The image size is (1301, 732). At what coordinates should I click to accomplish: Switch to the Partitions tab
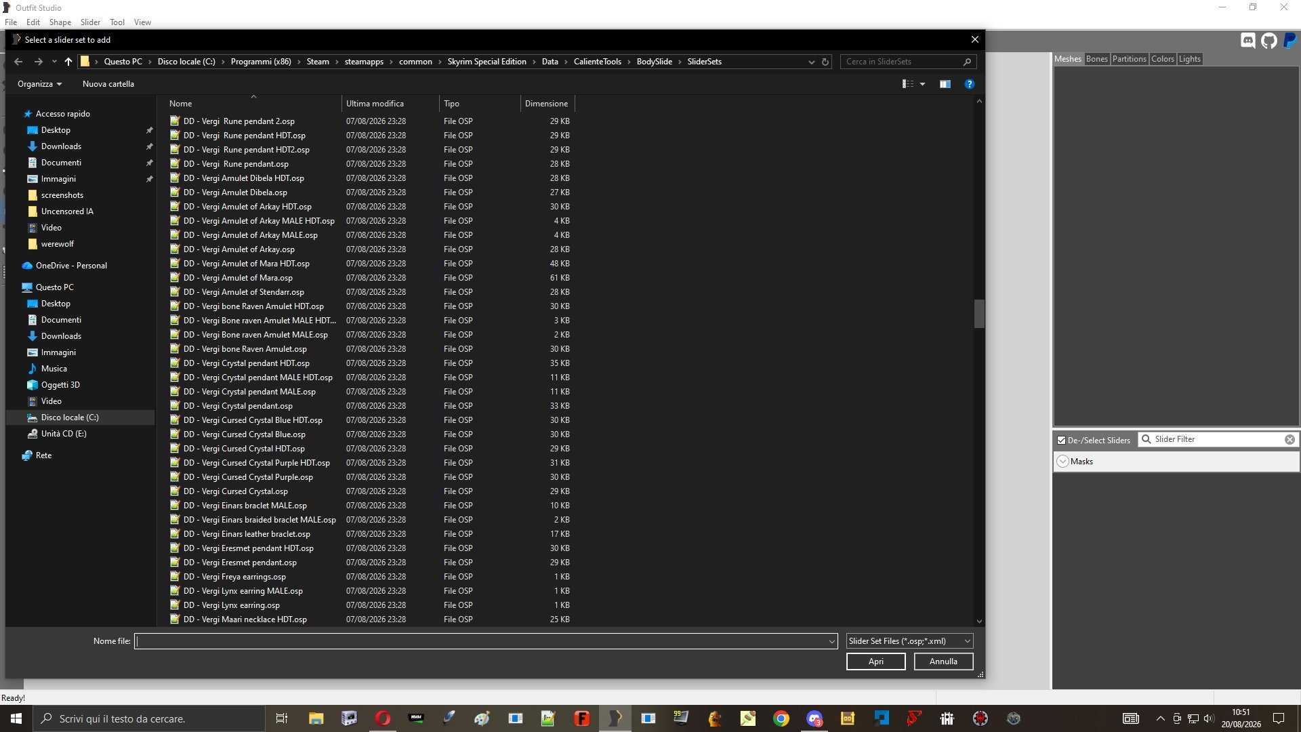[1129, 59]
